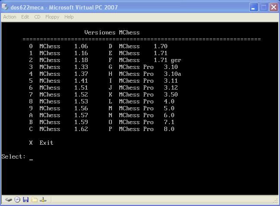This screenshot has height=206, width=280.
Task: Open the Help menu
Action: 69,17
